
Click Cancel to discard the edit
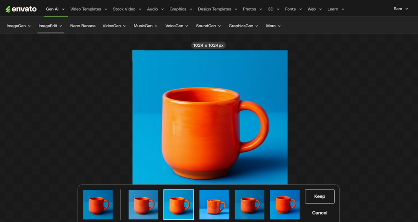tap(320, 213)
